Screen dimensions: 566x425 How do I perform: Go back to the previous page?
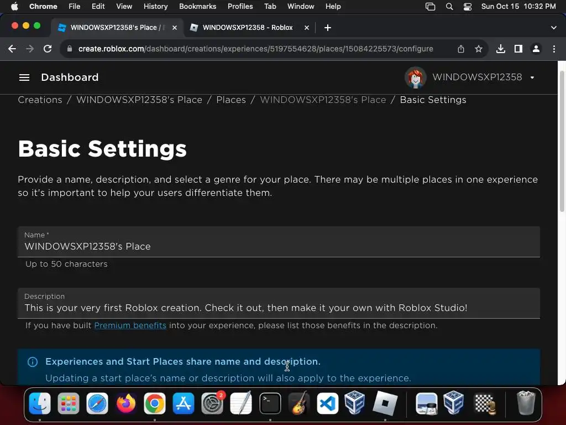tap(12, 49)
